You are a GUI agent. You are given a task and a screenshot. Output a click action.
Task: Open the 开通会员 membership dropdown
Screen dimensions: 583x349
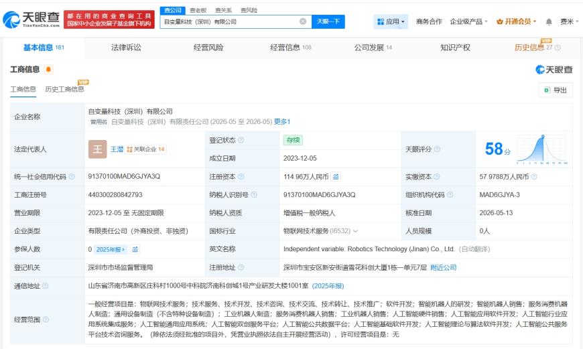coord(517,21)
